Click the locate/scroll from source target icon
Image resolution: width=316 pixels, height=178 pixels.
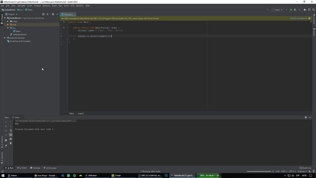(x=43, y=14)
